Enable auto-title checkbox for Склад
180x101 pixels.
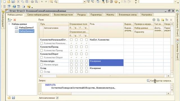tap(42, 72)
